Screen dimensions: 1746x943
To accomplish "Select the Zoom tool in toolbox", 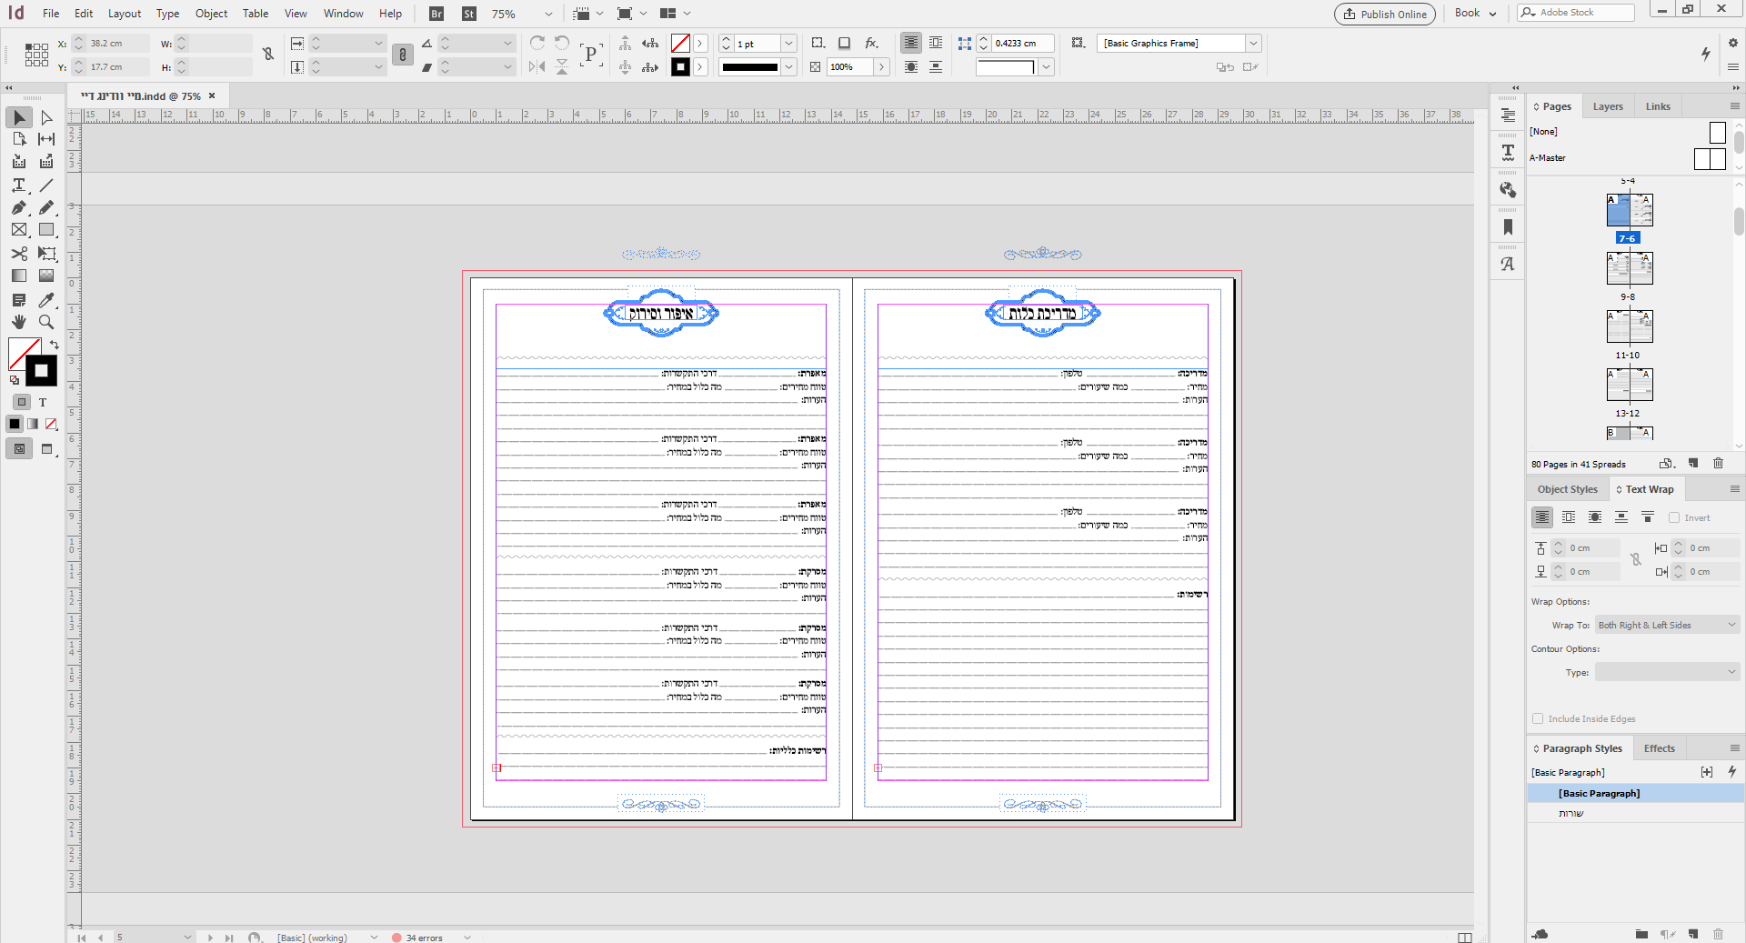I will click(46, 322).
